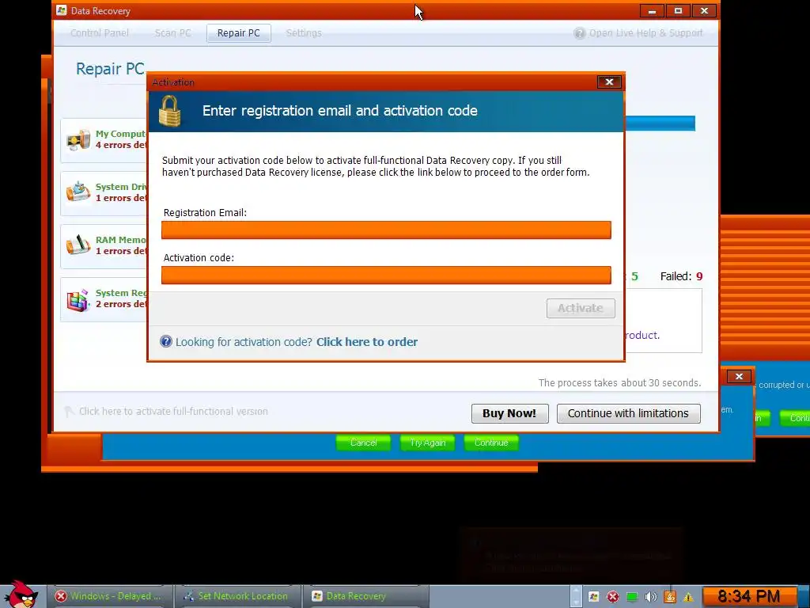Click the Activate button
The height and width of the screenshot is (608, 810).
pos(581,308)
